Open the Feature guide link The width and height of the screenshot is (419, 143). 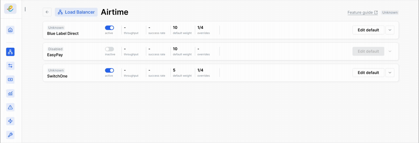click(362, 13)
